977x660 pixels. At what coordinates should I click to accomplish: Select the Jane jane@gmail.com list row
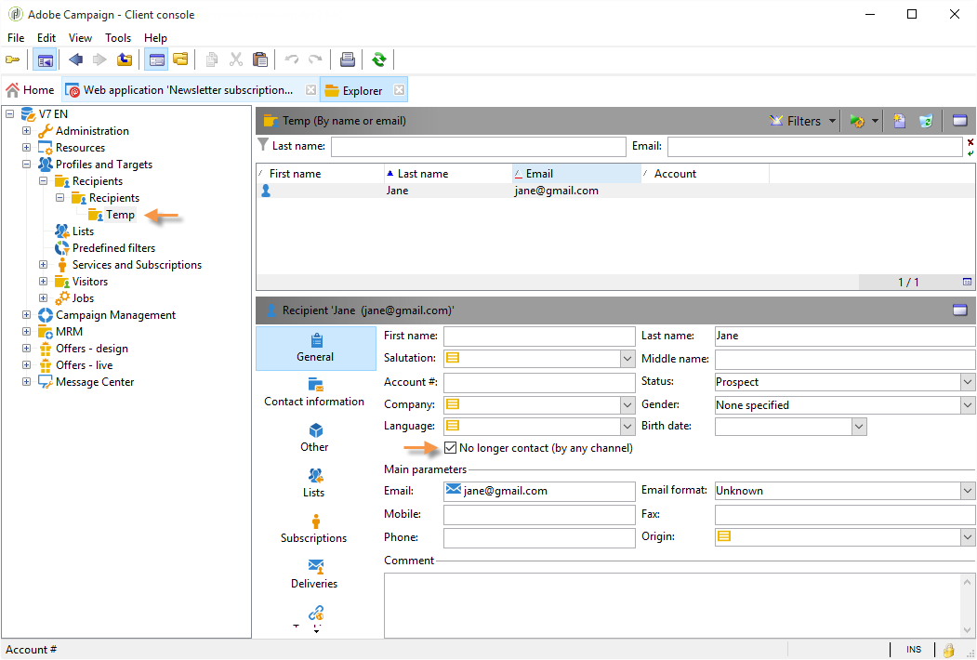615,191
